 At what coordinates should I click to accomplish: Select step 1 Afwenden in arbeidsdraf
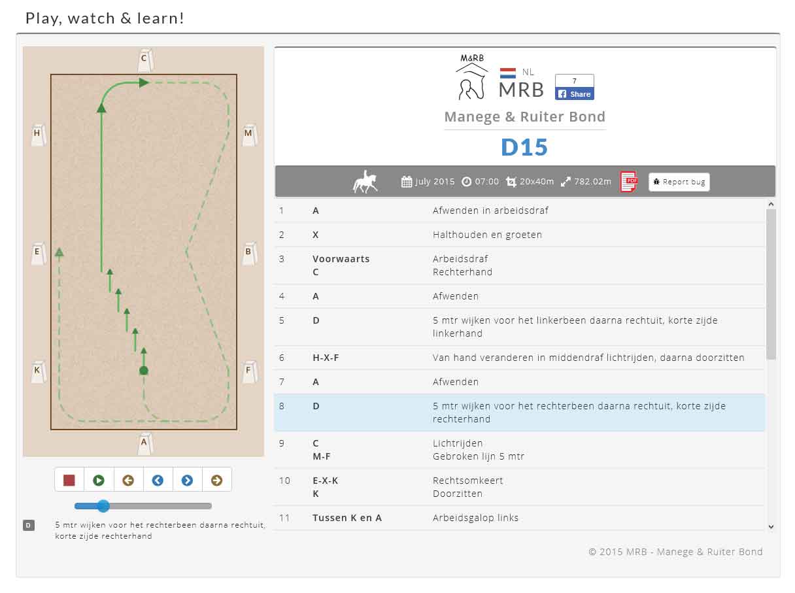coord(519,211)
